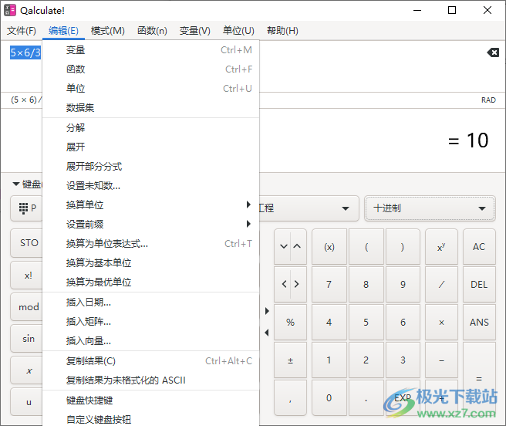Click the DEL key
The image size is (506, 426).
[x=479, y=285]
